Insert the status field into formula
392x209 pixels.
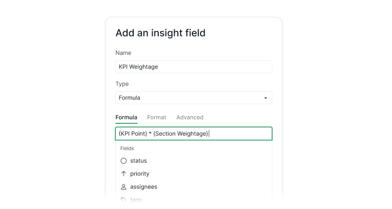point(138,161)
